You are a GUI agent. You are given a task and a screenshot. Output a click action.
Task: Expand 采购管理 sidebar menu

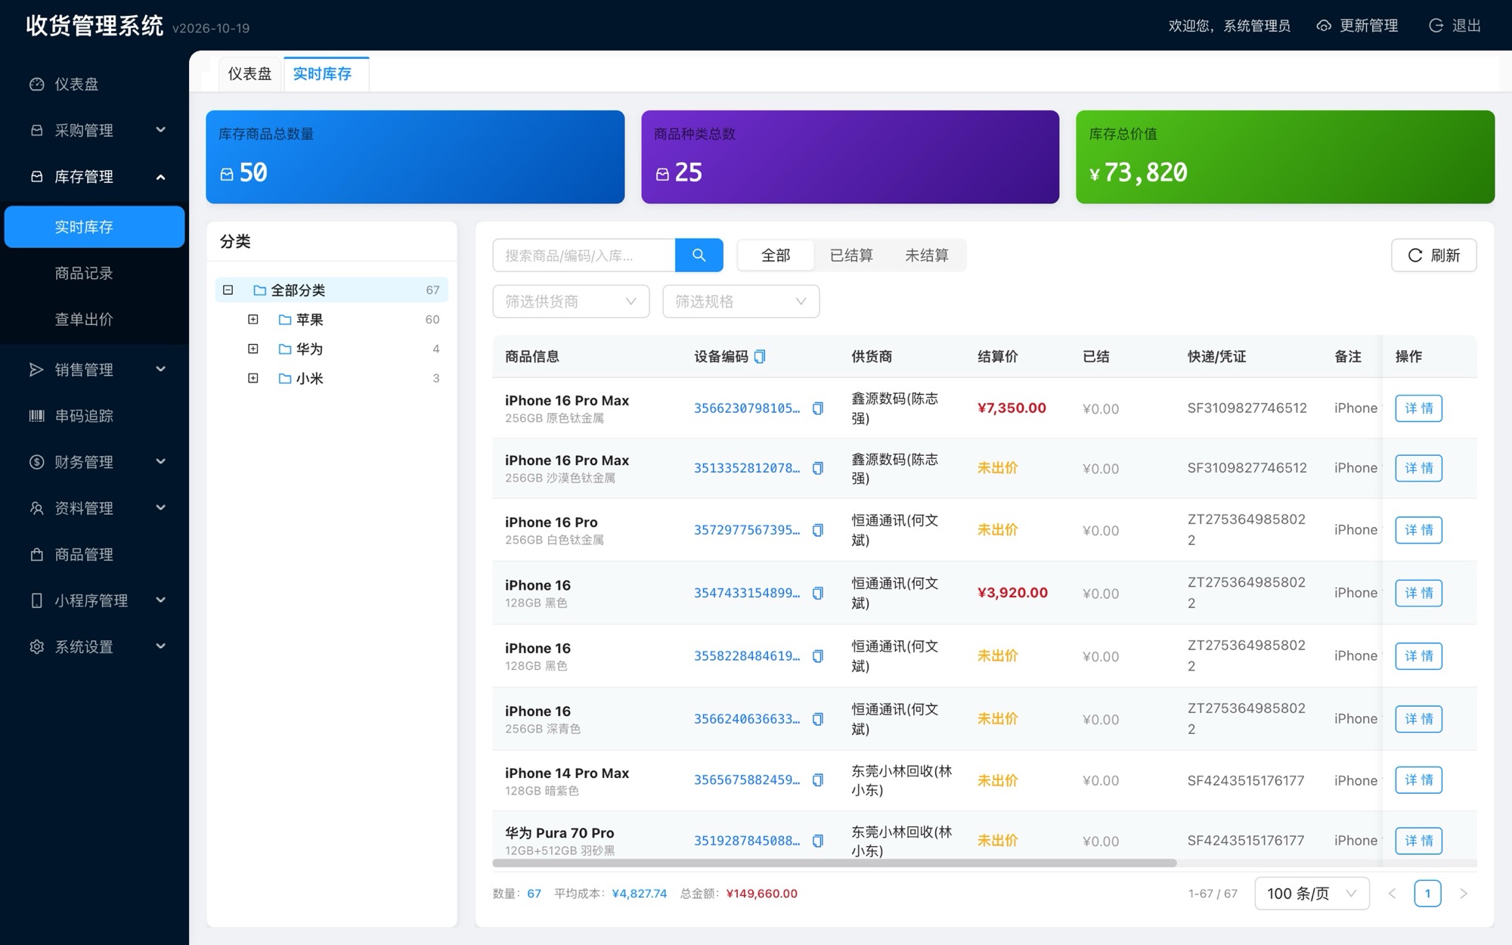coord(94,130)
